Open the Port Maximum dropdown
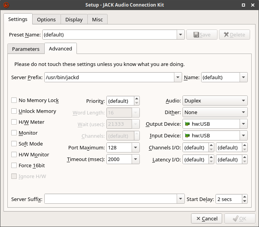The image size is (259, 227). (135, 148)
